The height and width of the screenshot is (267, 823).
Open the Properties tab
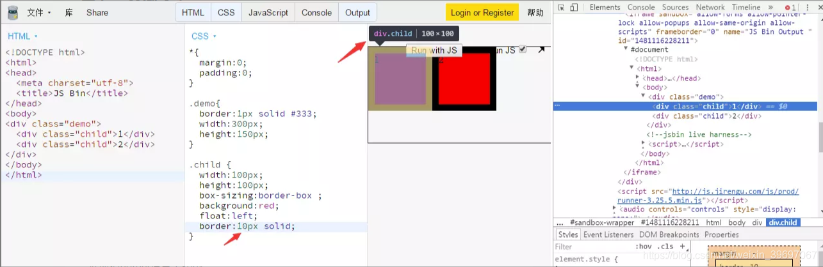(x=721, y=234)
